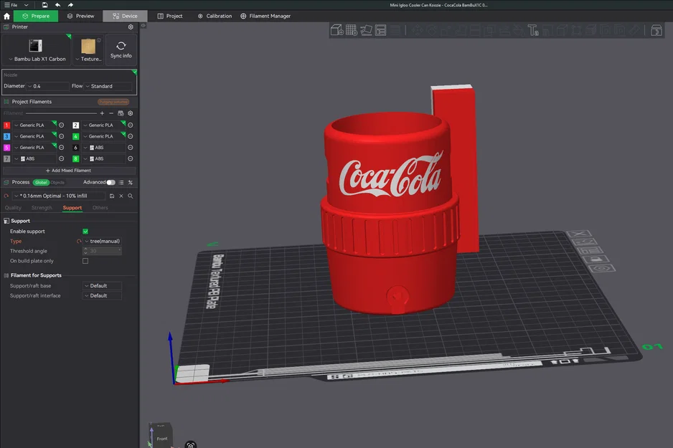Remove last filament with minus icon
This screenshot has height=448, width=673.
pyautogui.click(x=111, y=113)
